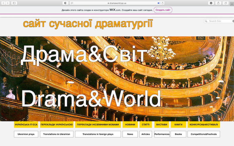Click the Performances button

[162, 134]
